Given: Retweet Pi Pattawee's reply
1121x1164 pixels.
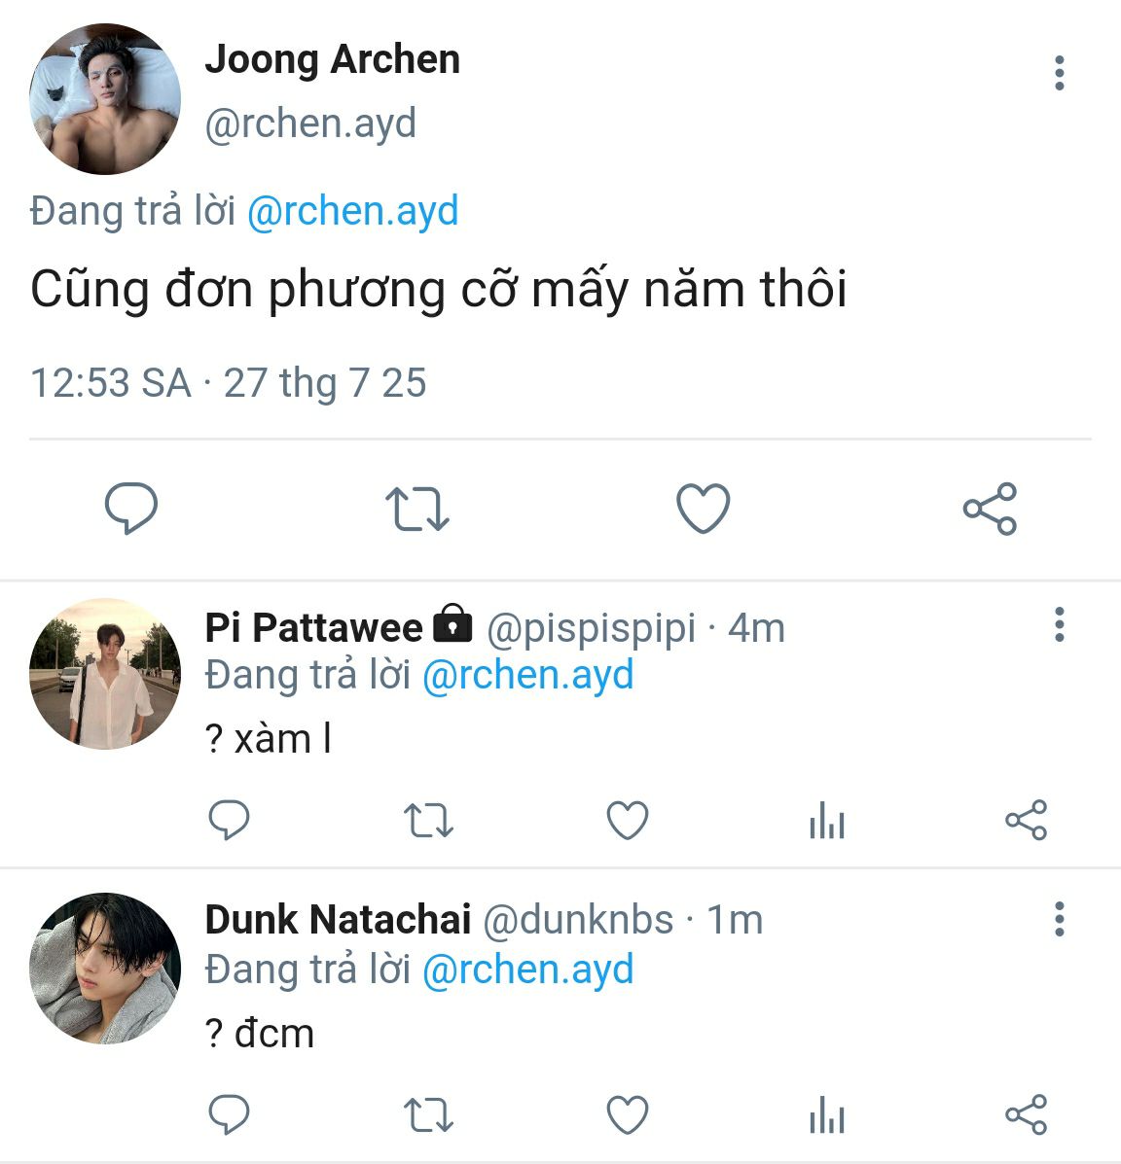Looking at the screenshot, I should 428,821.
